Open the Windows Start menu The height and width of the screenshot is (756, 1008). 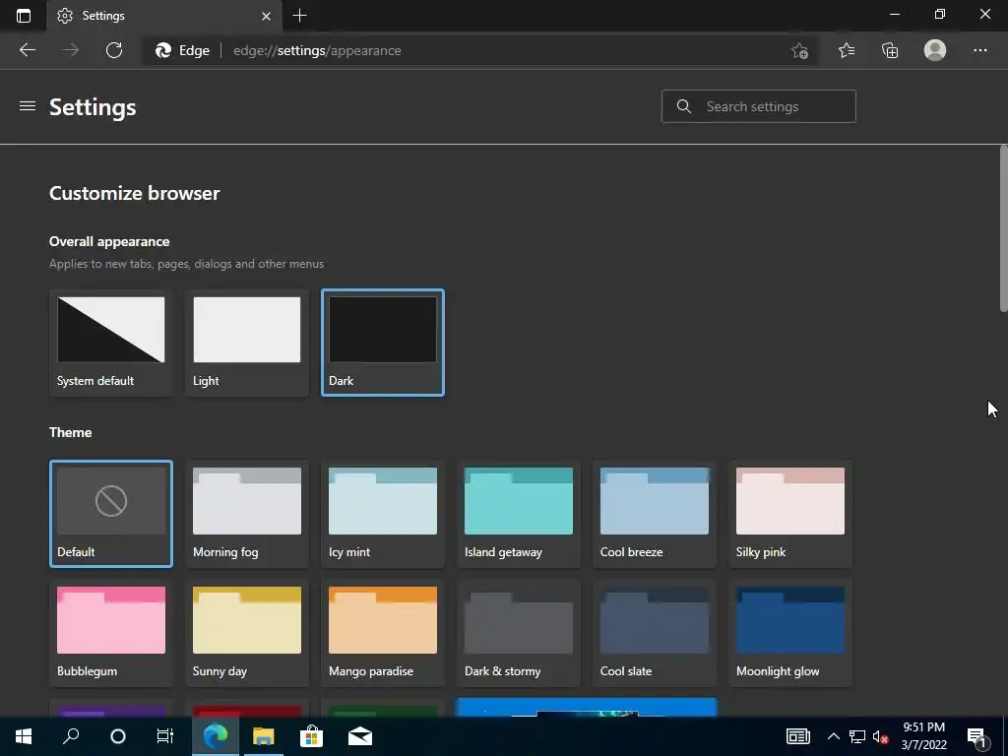tap(24, 736)
